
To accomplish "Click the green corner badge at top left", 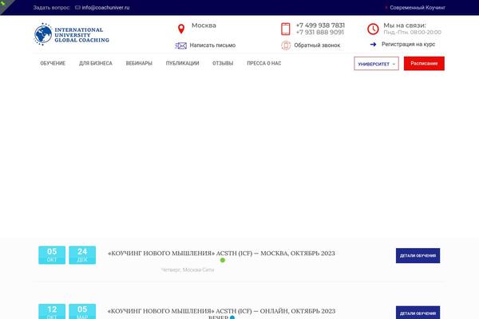I will point(6,5).
